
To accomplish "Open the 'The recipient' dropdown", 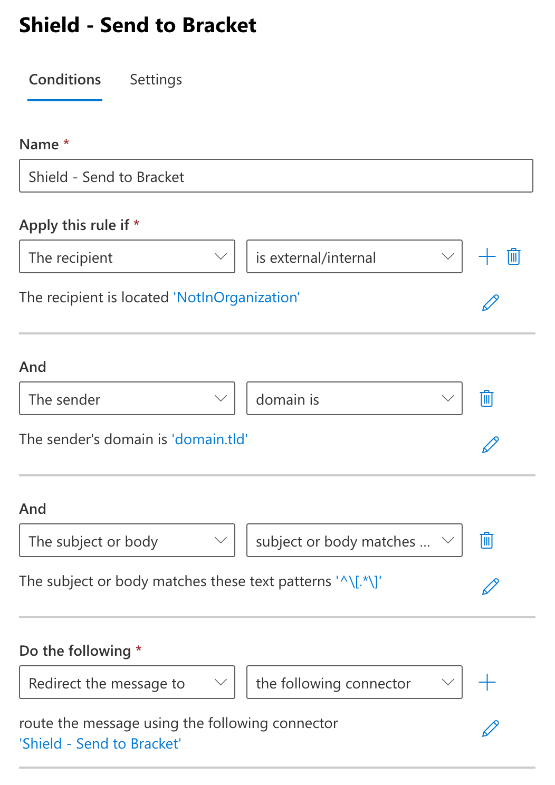I will click(127, 257).
